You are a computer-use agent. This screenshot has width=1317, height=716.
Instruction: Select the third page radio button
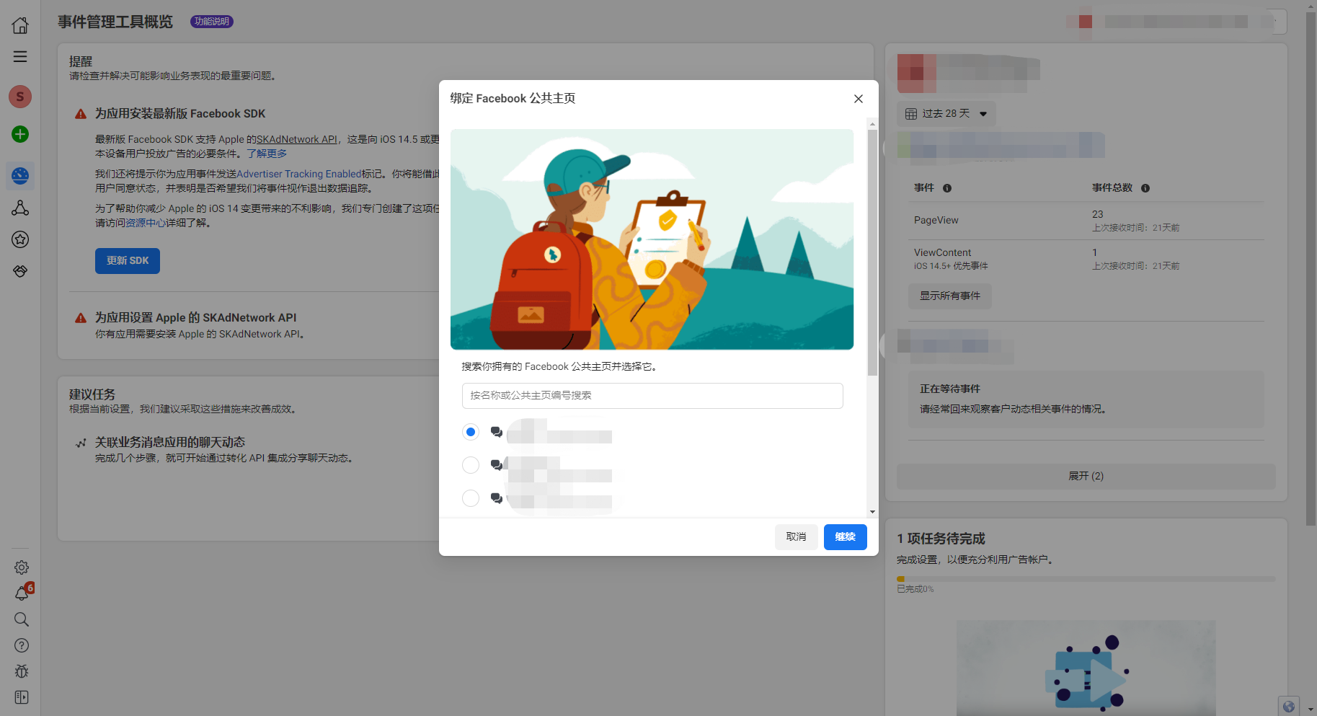click(x=470, y=498)
